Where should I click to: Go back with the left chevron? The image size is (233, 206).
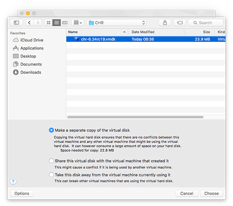(29, 23)
